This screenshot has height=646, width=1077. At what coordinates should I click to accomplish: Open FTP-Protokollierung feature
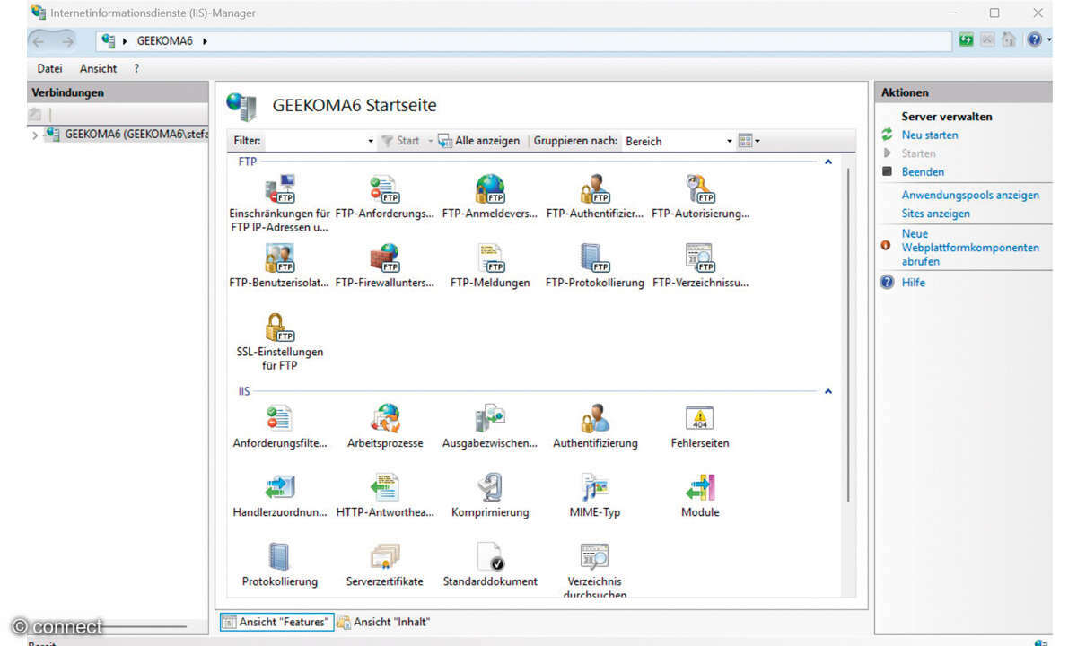click(595, 266)
